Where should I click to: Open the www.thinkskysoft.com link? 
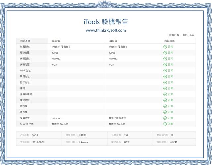click(x=106, y=30)
